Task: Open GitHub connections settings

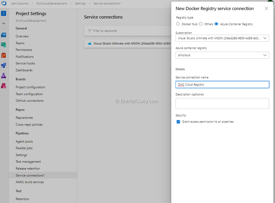Action: (x=29, y=101)
